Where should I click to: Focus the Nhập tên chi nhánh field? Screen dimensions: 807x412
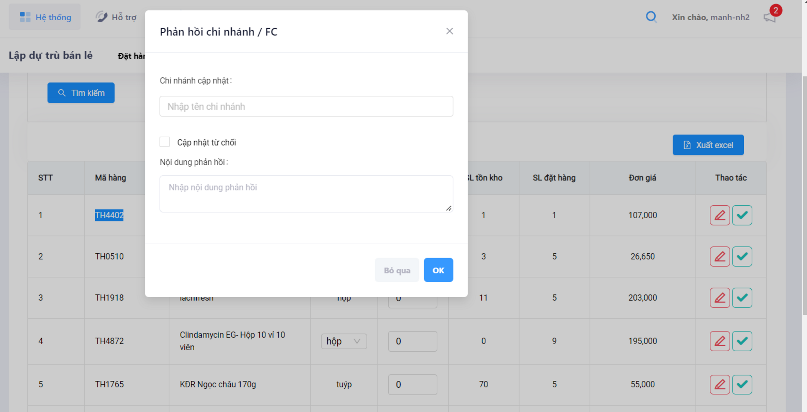306,106
